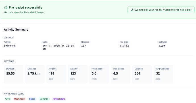Click the Max Speed 4.5 metric card
This screenshot has height=103, width=196.
click(121, 74)
